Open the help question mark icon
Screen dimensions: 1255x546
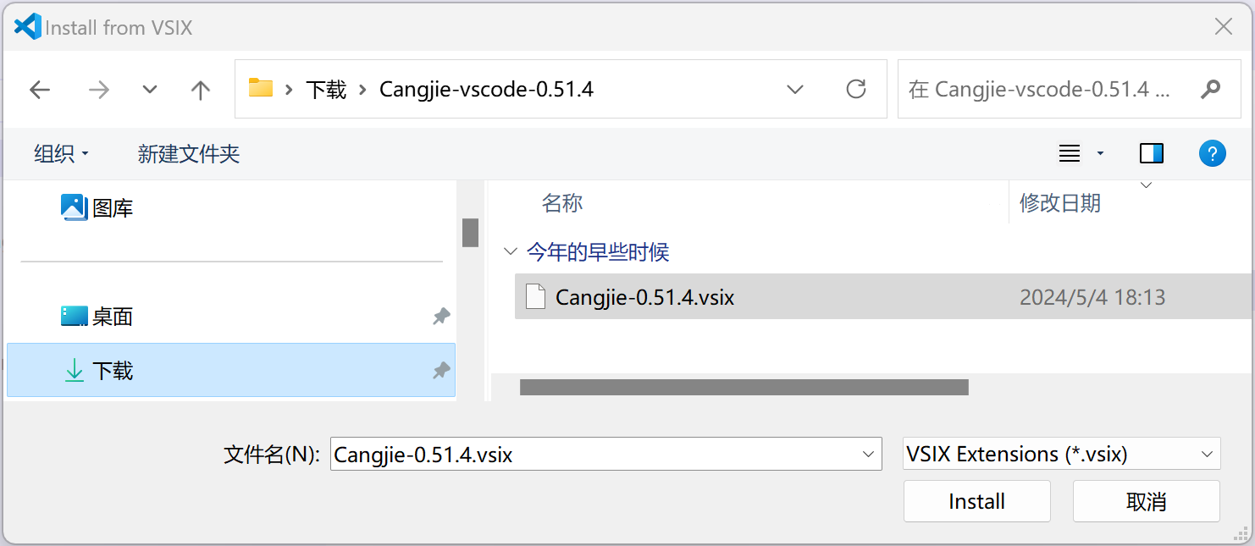tap(1212, 153)
